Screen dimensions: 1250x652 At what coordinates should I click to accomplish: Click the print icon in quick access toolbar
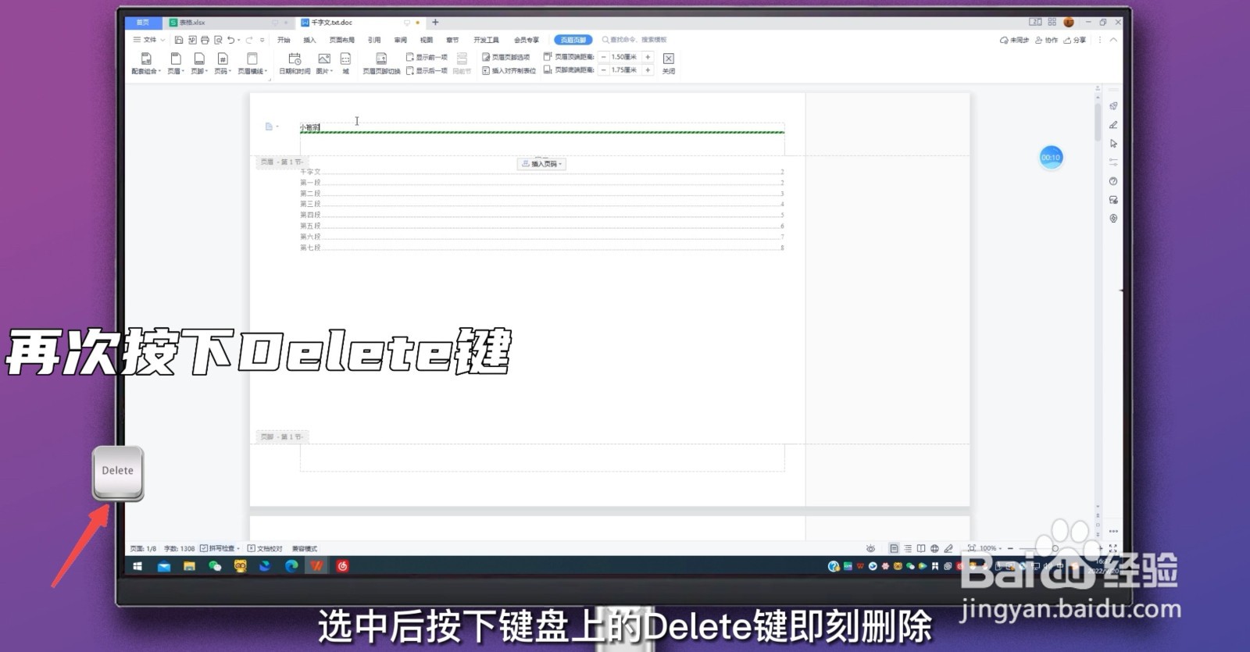tap(205, 40)
